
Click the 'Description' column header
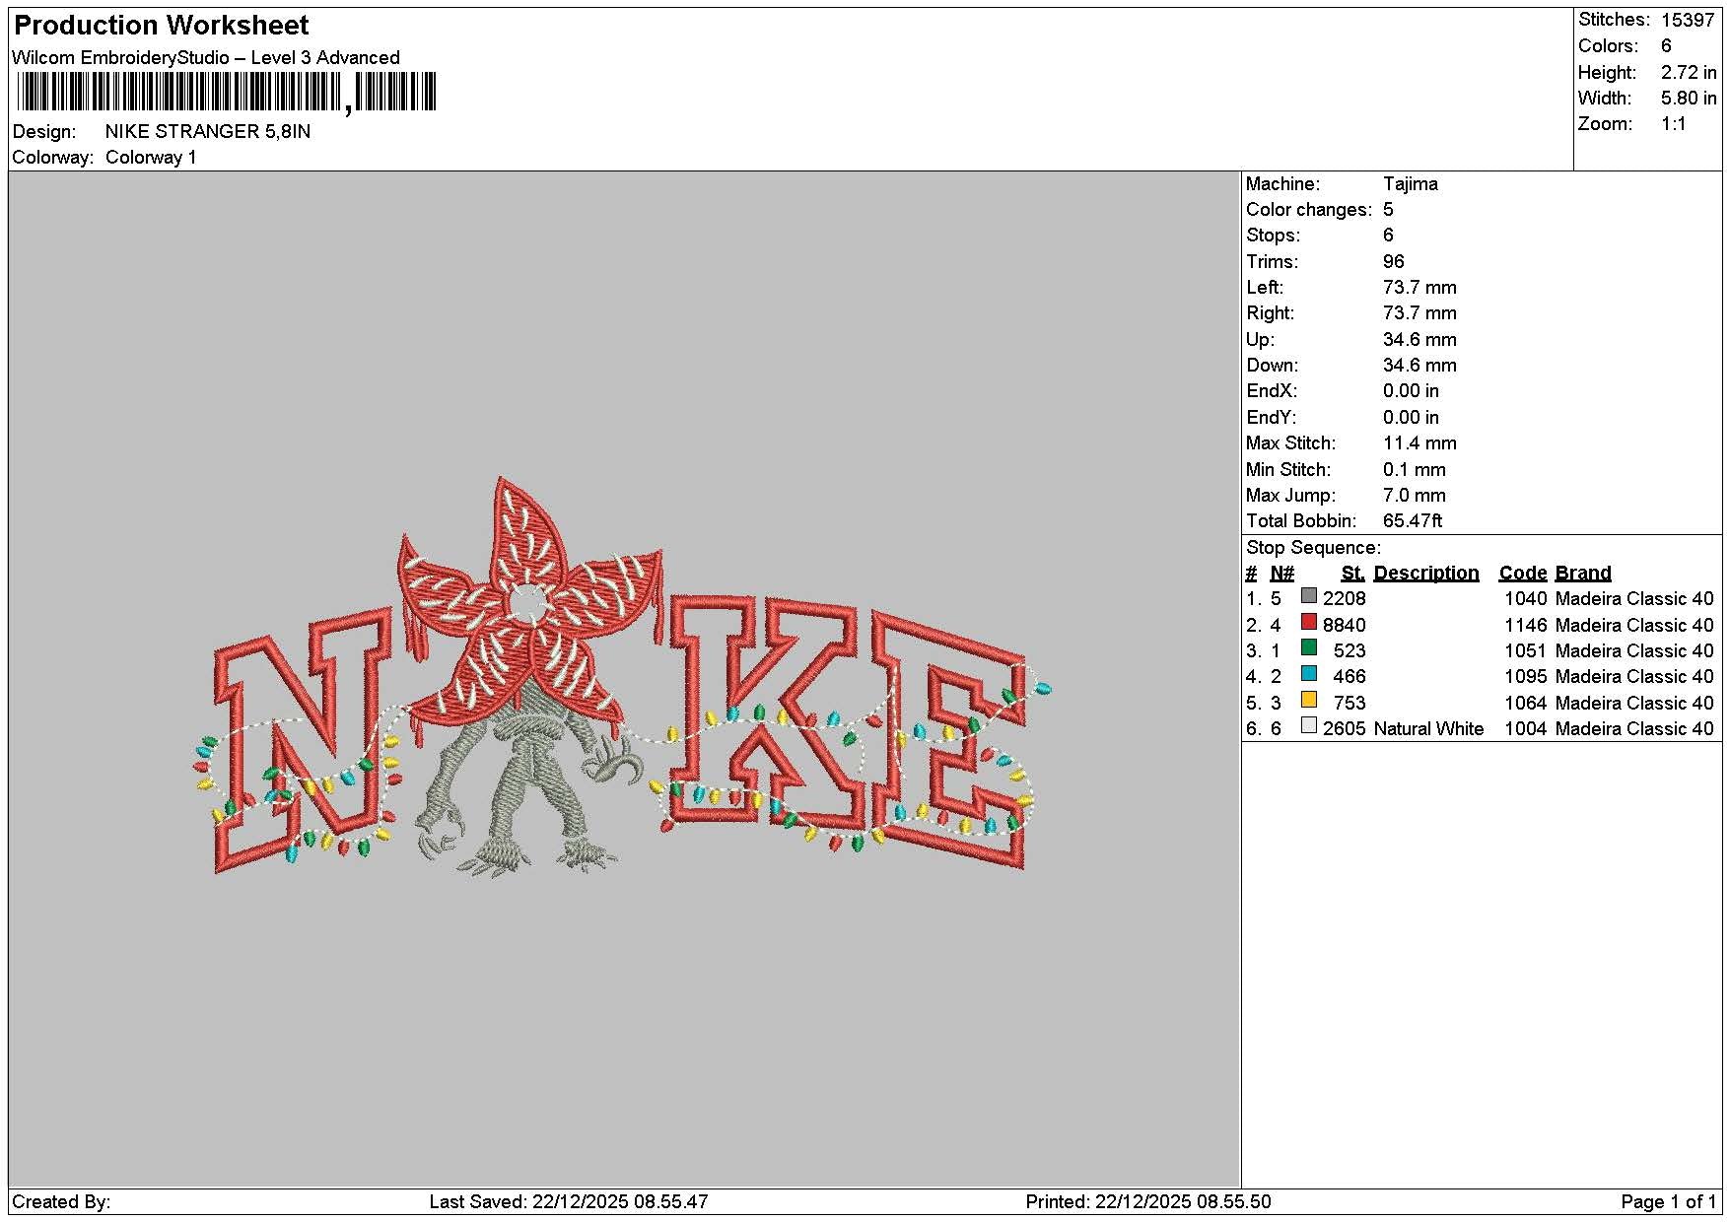(1425, 574)
